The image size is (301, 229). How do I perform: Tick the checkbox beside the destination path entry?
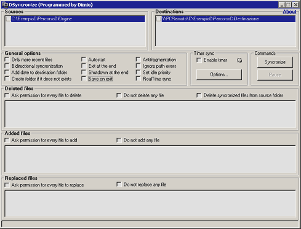159,19
